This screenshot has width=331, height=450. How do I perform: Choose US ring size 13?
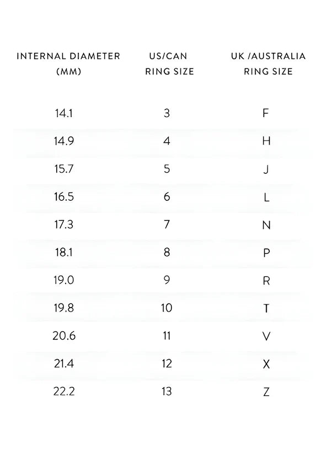pos(167,392)
